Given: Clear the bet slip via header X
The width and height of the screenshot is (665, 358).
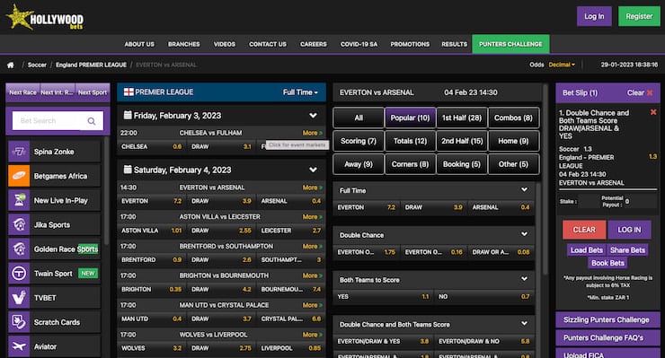Looking at the screenshot, I should (x=650, y=92).
